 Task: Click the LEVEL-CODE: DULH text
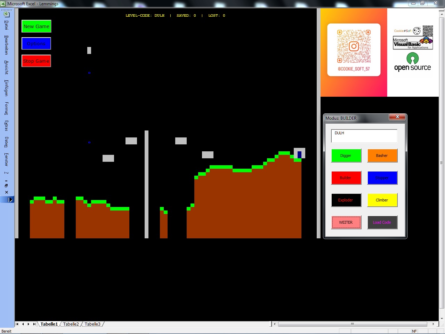tap(145, 16)
